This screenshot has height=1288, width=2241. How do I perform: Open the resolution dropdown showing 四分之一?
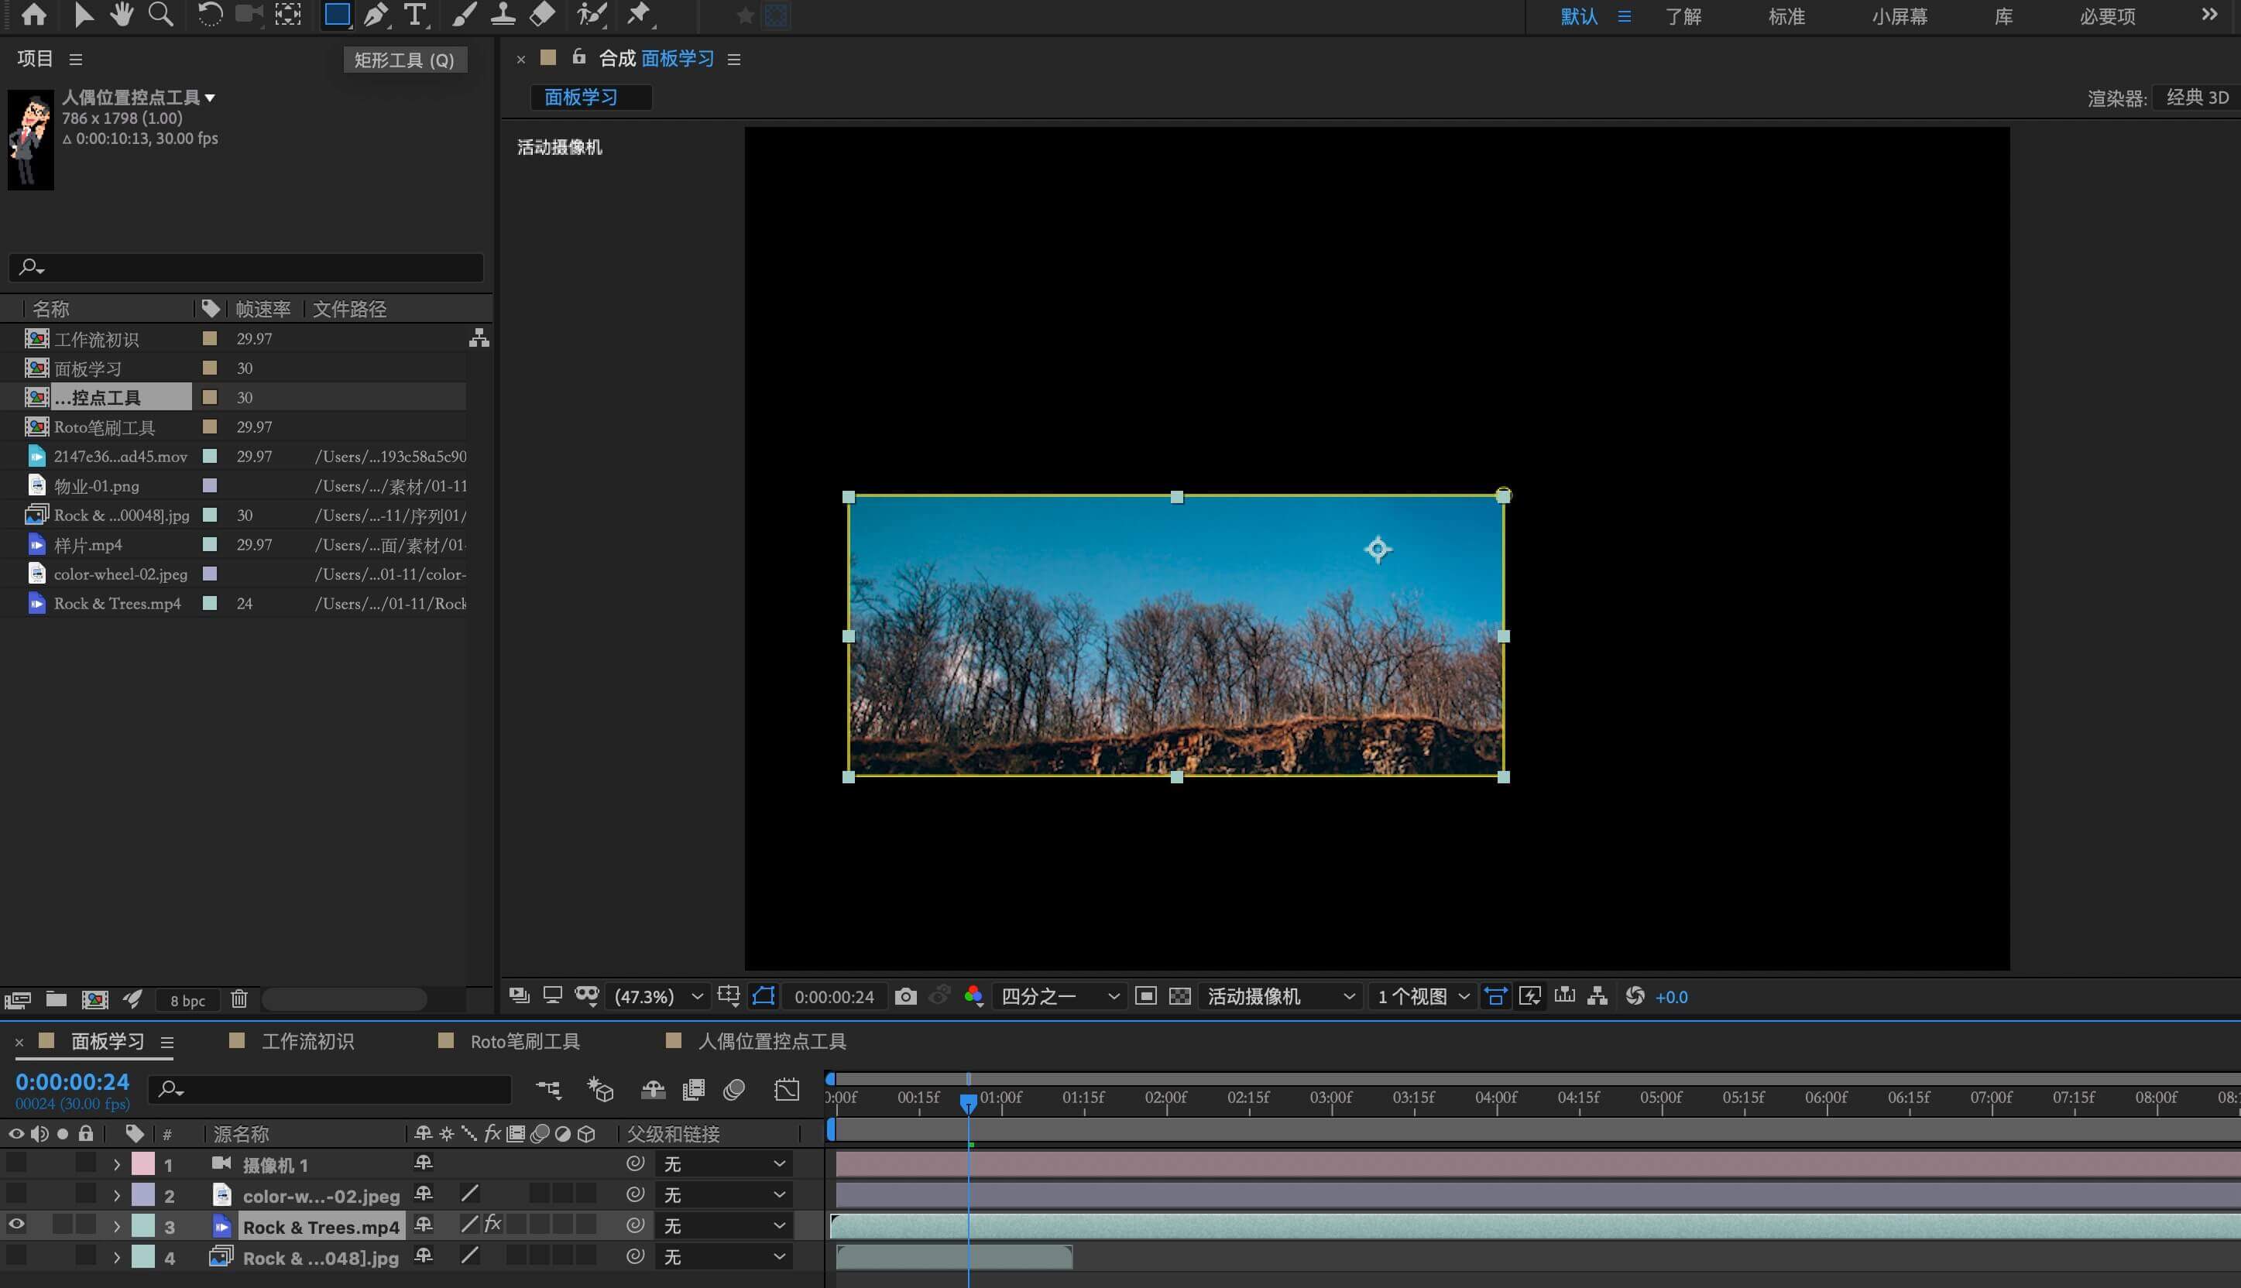[1059, 997]
